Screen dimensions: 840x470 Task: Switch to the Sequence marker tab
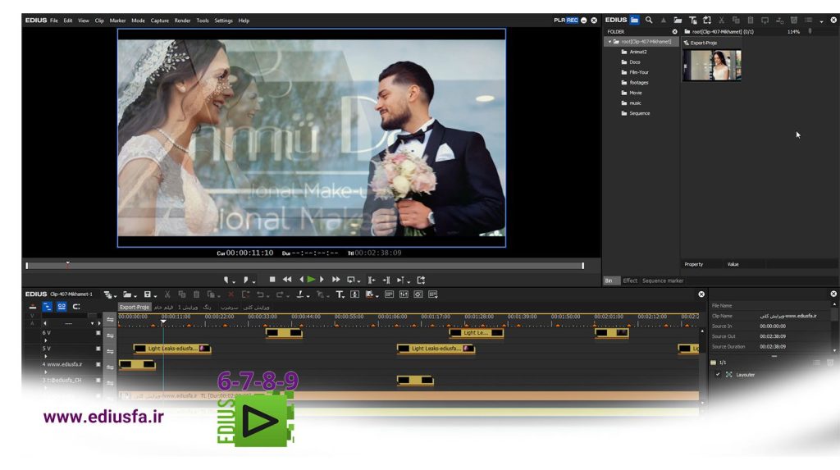[x=663, y=281]
